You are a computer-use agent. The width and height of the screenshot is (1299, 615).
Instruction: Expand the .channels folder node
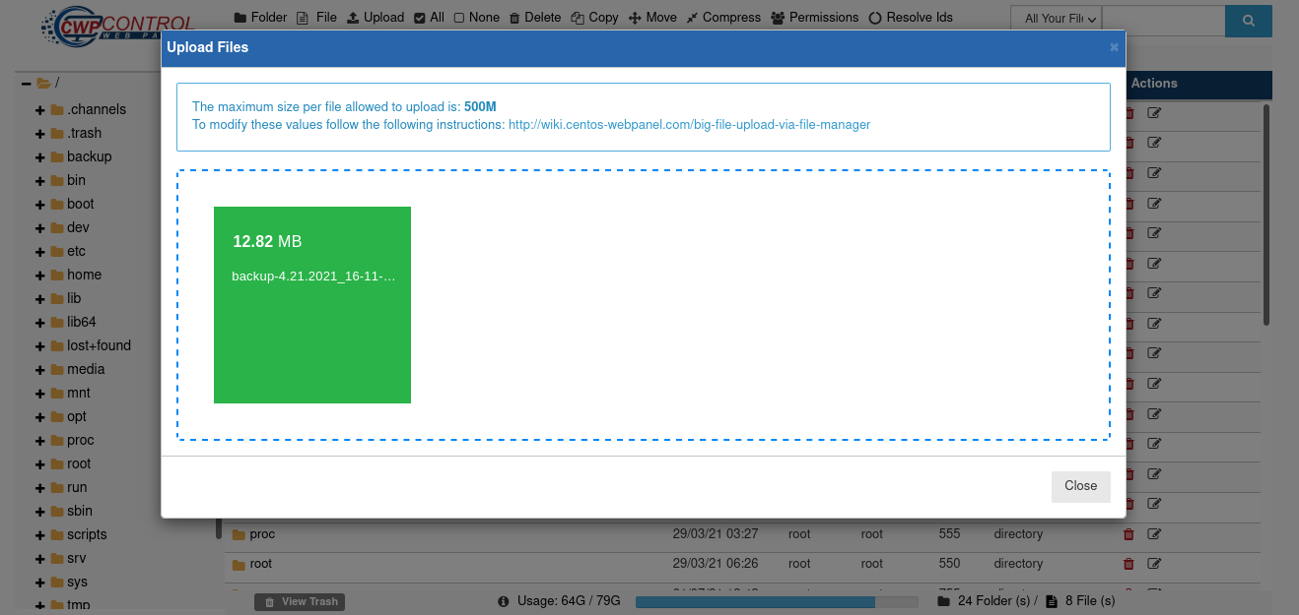pos(40,110)
